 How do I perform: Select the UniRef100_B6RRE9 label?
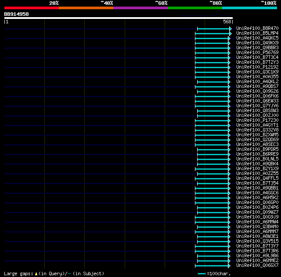[257, 154]
